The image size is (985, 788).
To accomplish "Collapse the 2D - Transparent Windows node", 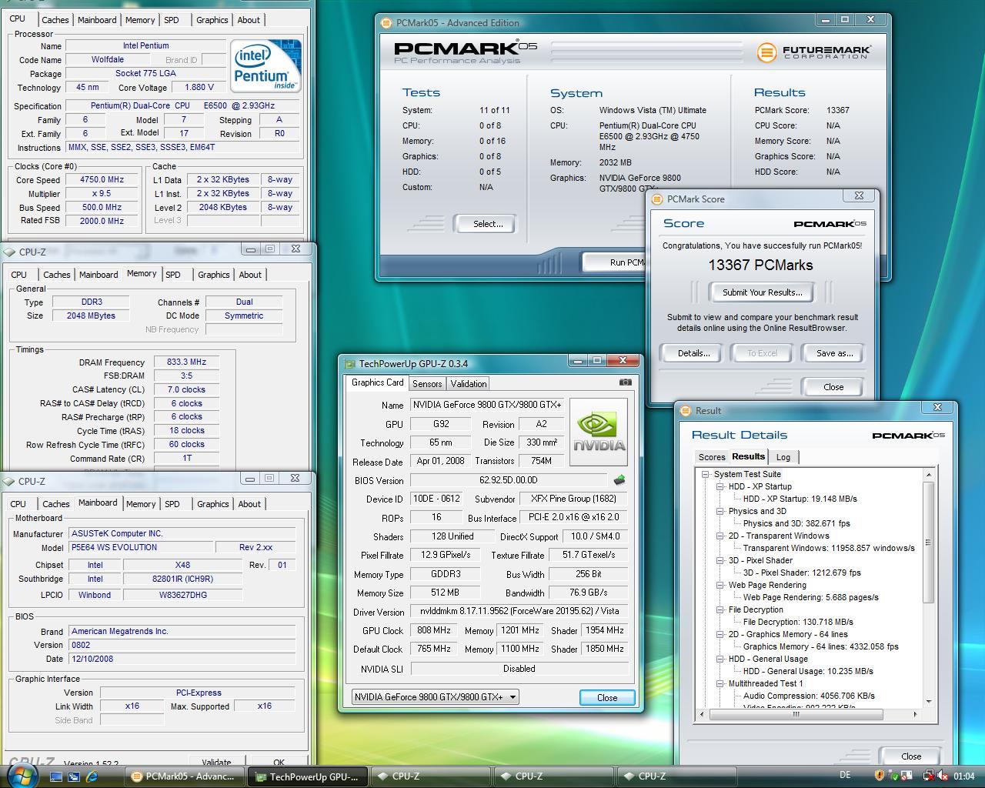I will (x=720, y=536).
